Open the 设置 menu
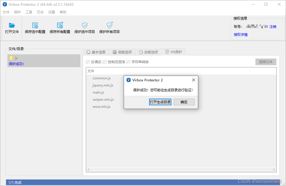The image size is (286, 186). point(52,12)
